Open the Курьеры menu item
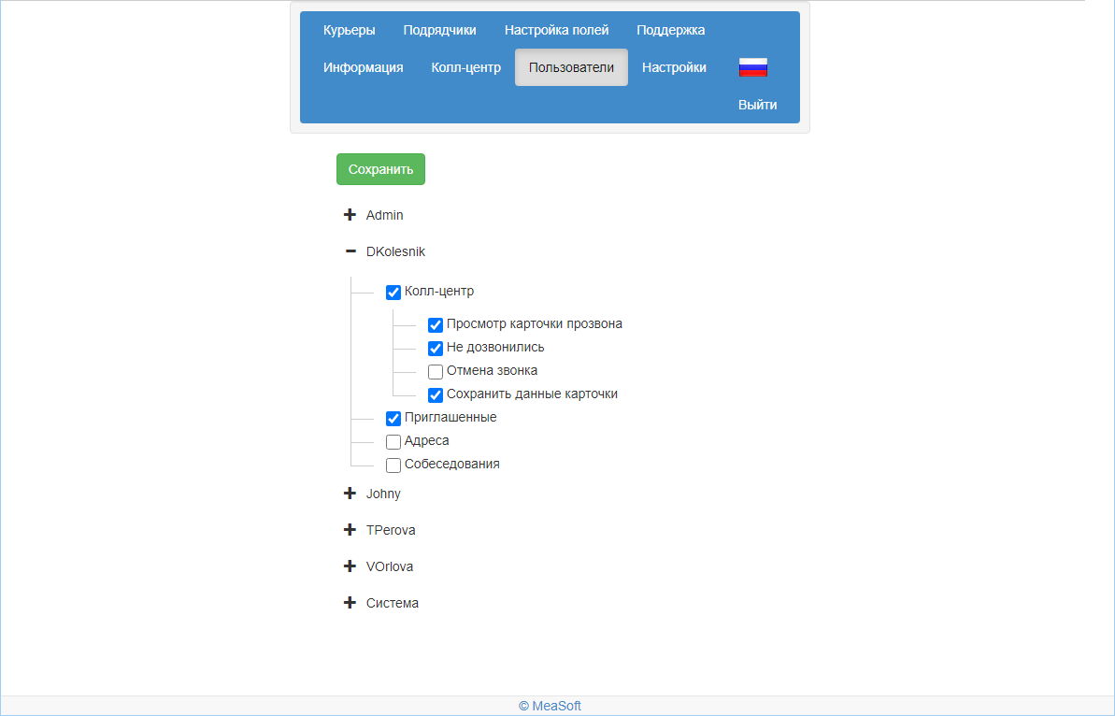Image resolution: width=1115 pixels, height=716 pixels. tap(350, 30)
